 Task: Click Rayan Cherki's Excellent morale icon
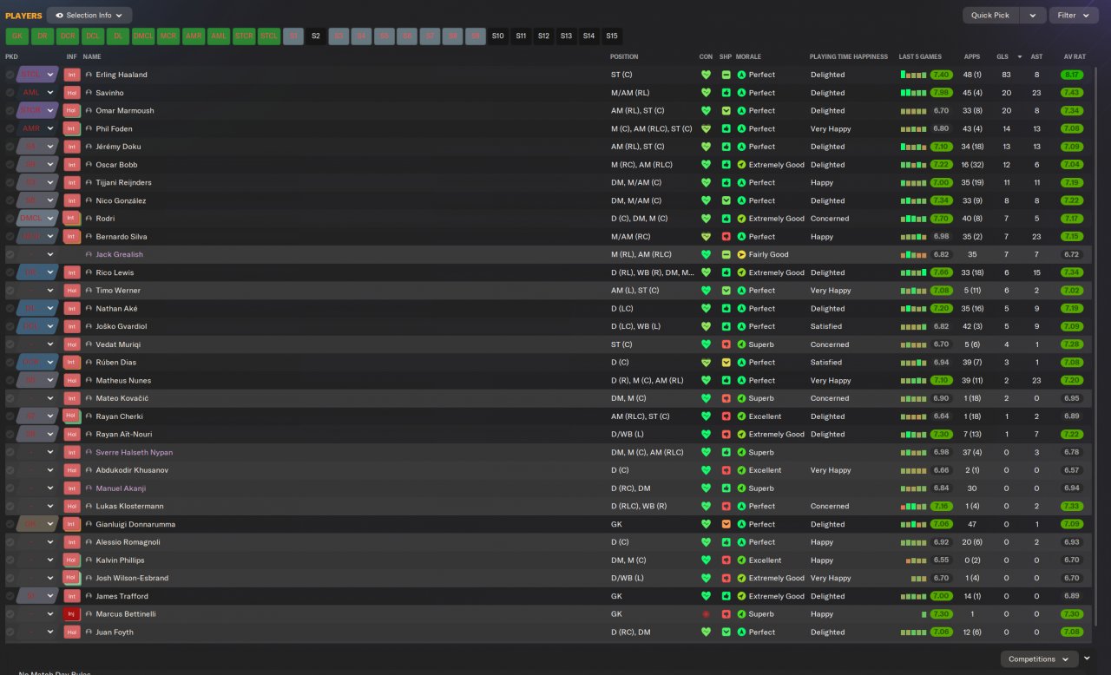[x=741, y=416]
